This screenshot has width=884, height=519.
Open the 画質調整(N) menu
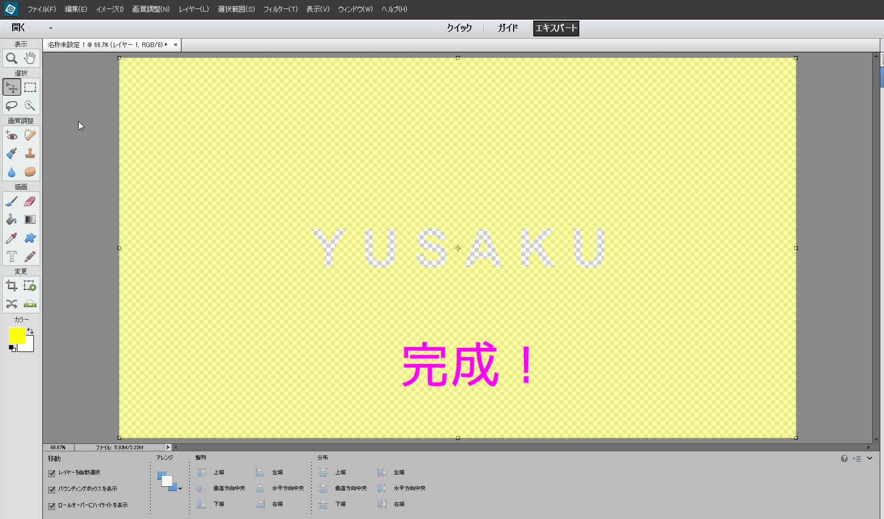(151, 9)
